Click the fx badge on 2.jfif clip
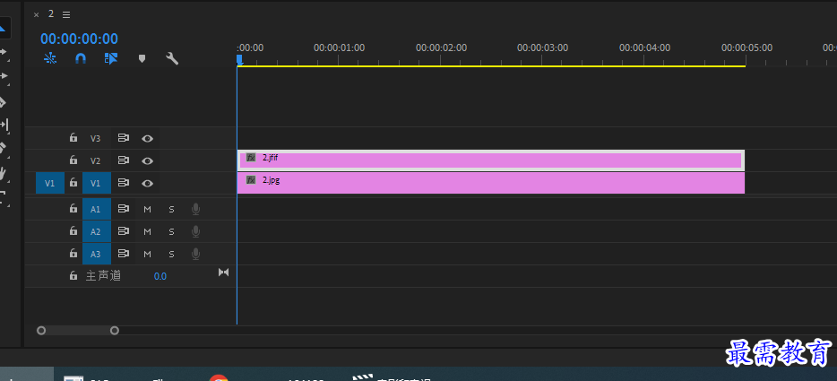 250,158
